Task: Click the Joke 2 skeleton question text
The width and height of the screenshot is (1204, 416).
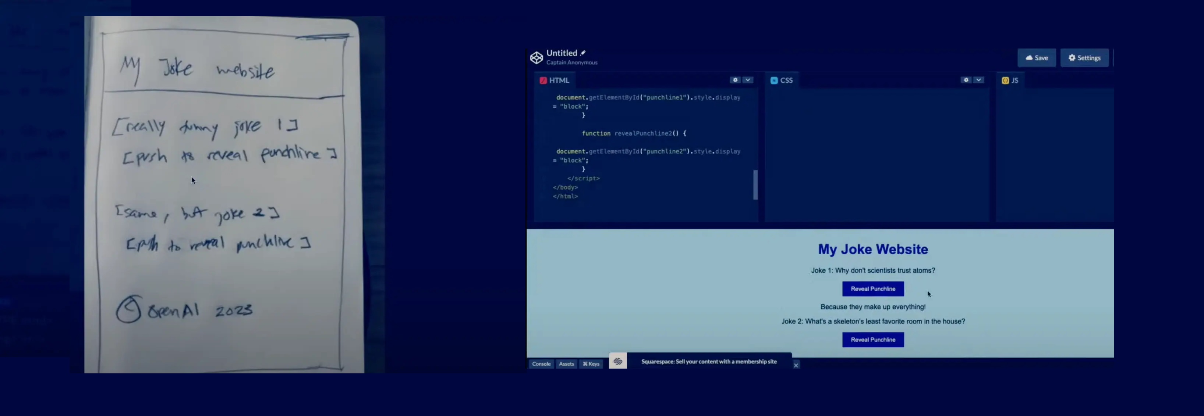Action: 872,321
